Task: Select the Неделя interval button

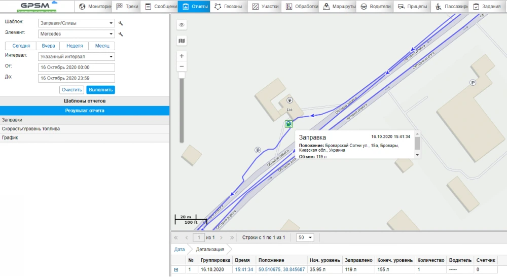Action: click(x=75, y=46)
